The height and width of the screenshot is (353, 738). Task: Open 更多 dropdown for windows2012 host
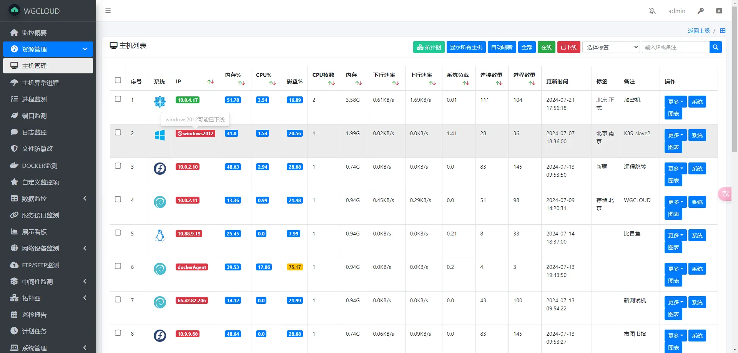675,135
